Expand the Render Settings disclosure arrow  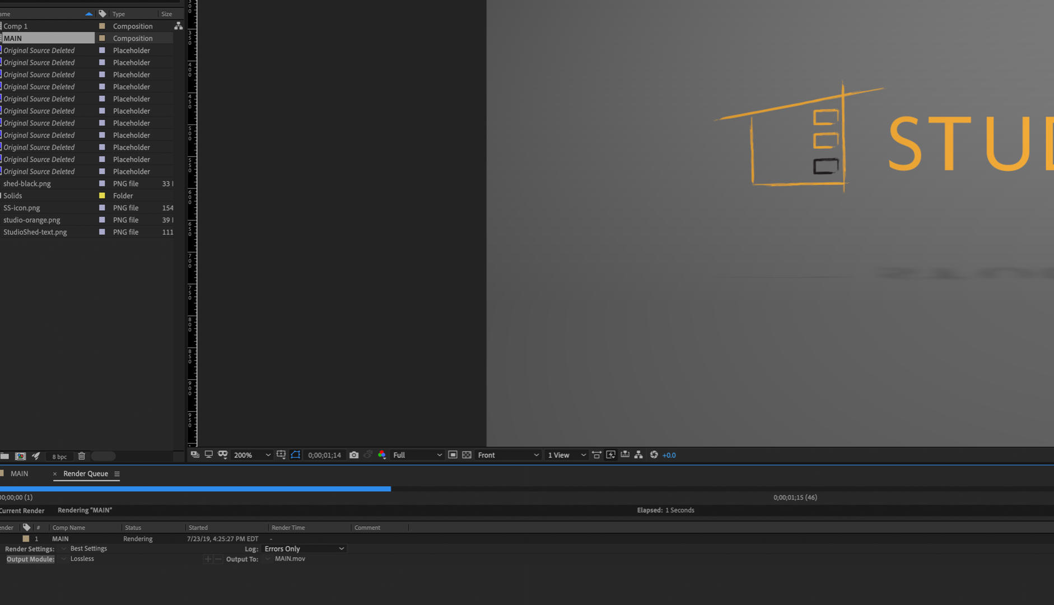[63, 549]
